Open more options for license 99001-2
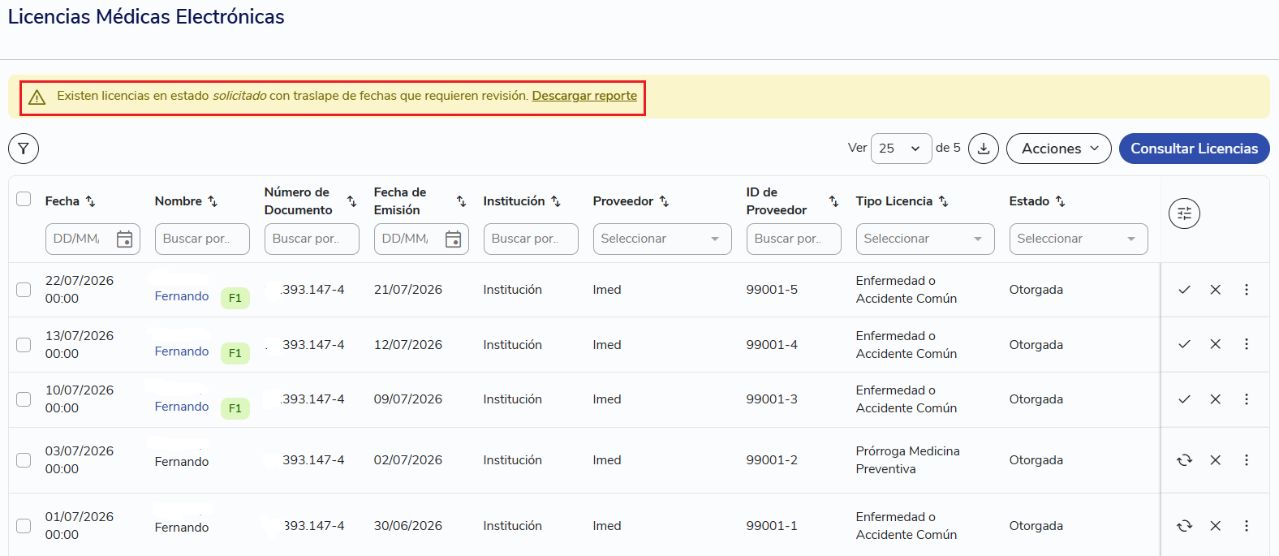 coord(1247,460)
